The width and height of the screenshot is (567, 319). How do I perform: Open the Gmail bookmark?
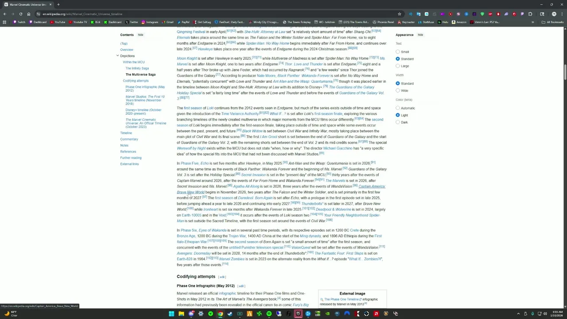(167, 22)
